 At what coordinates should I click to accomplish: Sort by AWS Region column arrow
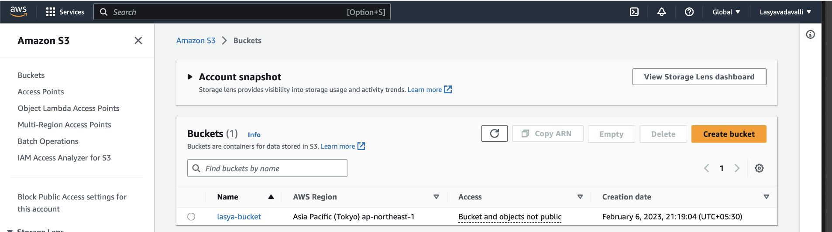[436, 197]
